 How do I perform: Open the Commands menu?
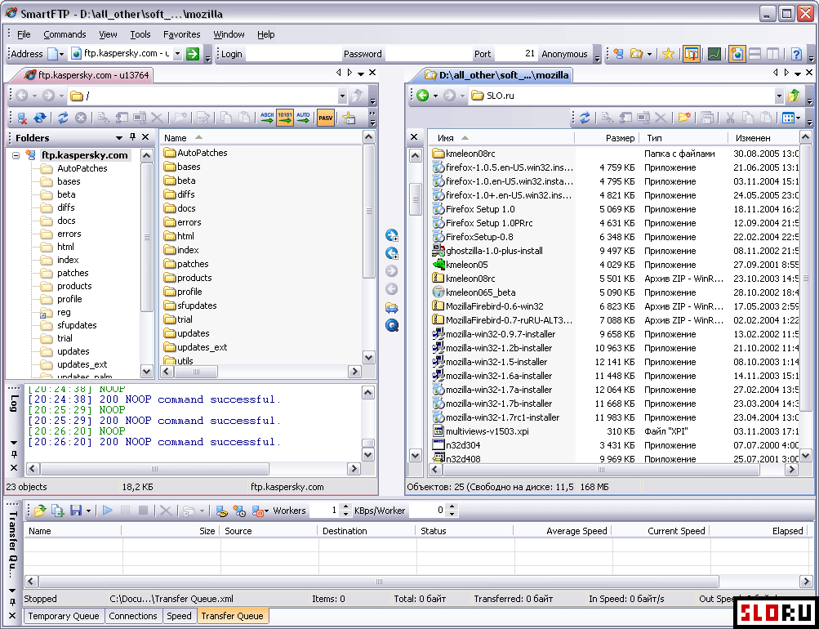click(x=65, y=34)
